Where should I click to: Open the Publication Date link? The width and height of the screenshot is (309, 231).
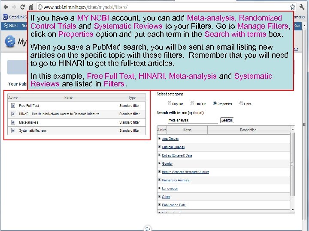coord(174,205)
